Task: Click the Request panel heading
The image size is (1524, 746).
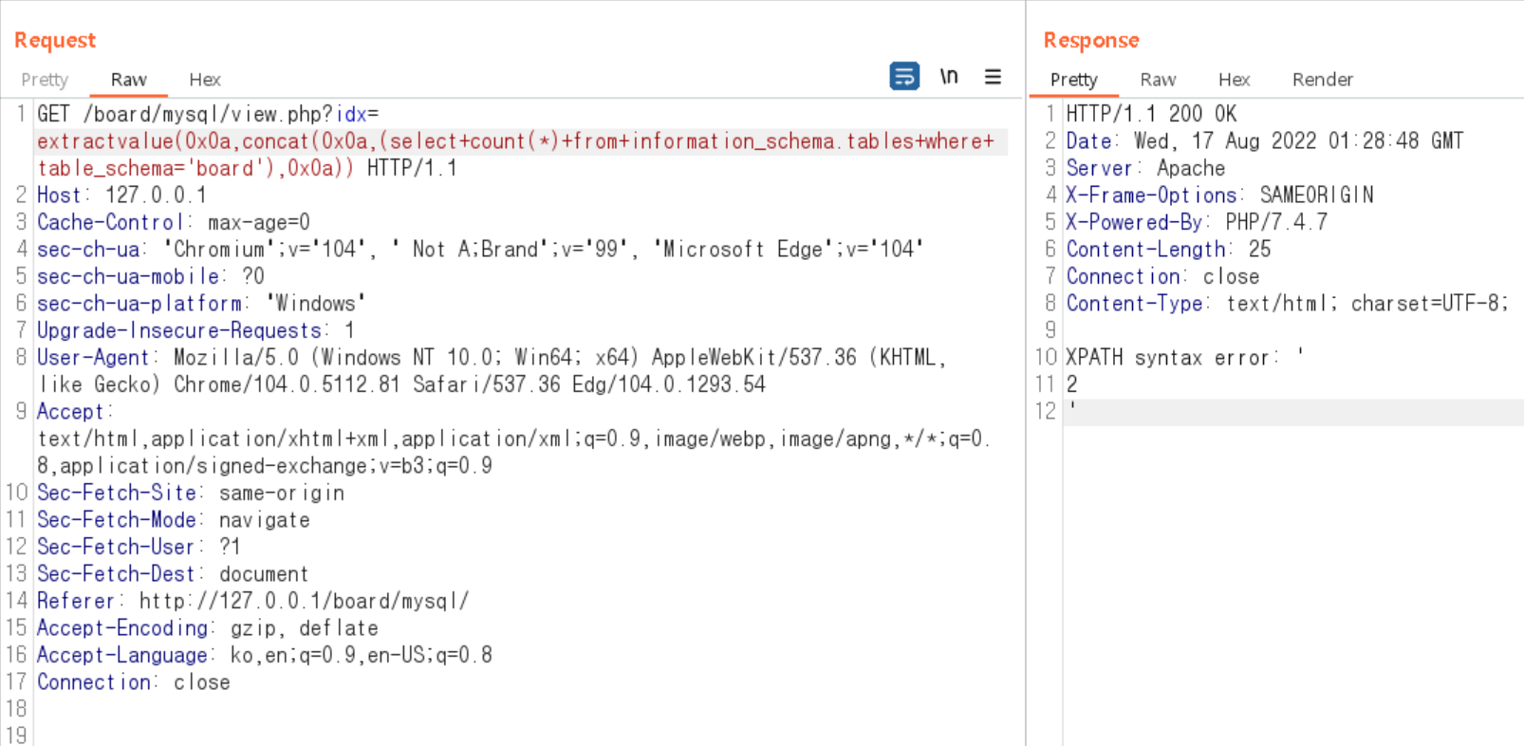Action: coord(55,40)
